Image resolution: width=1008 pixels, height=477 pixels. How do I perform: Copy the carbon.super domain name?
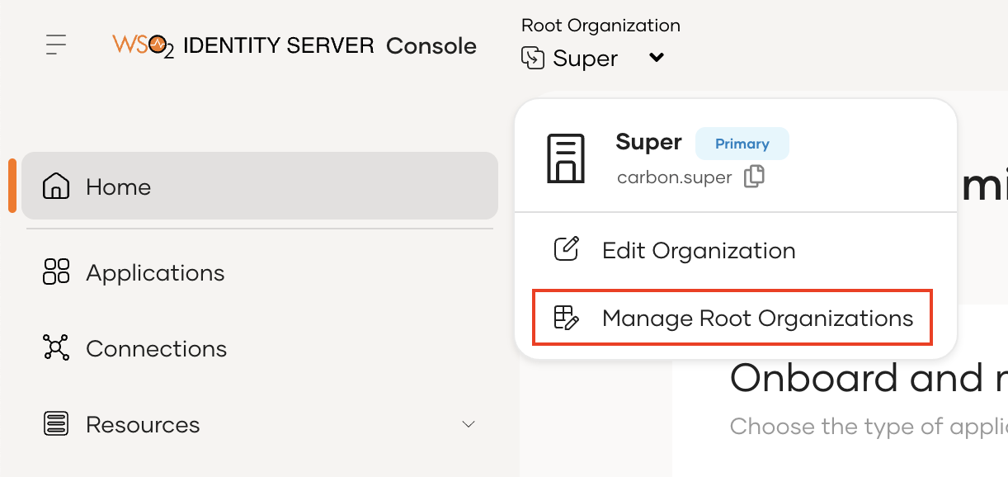754,177
